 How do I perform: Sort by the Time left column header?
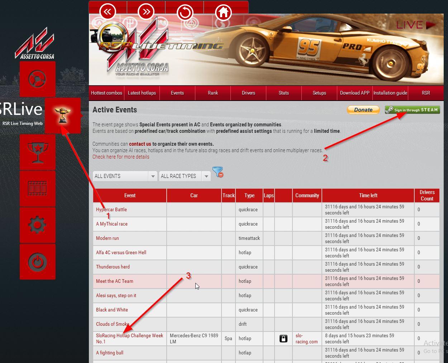coord(368,195)
